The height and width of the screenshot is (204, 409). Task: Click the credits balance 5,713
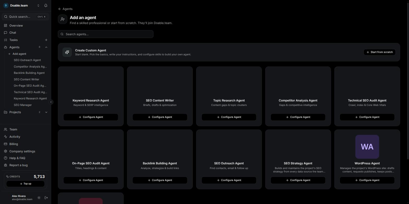[39, 177]
